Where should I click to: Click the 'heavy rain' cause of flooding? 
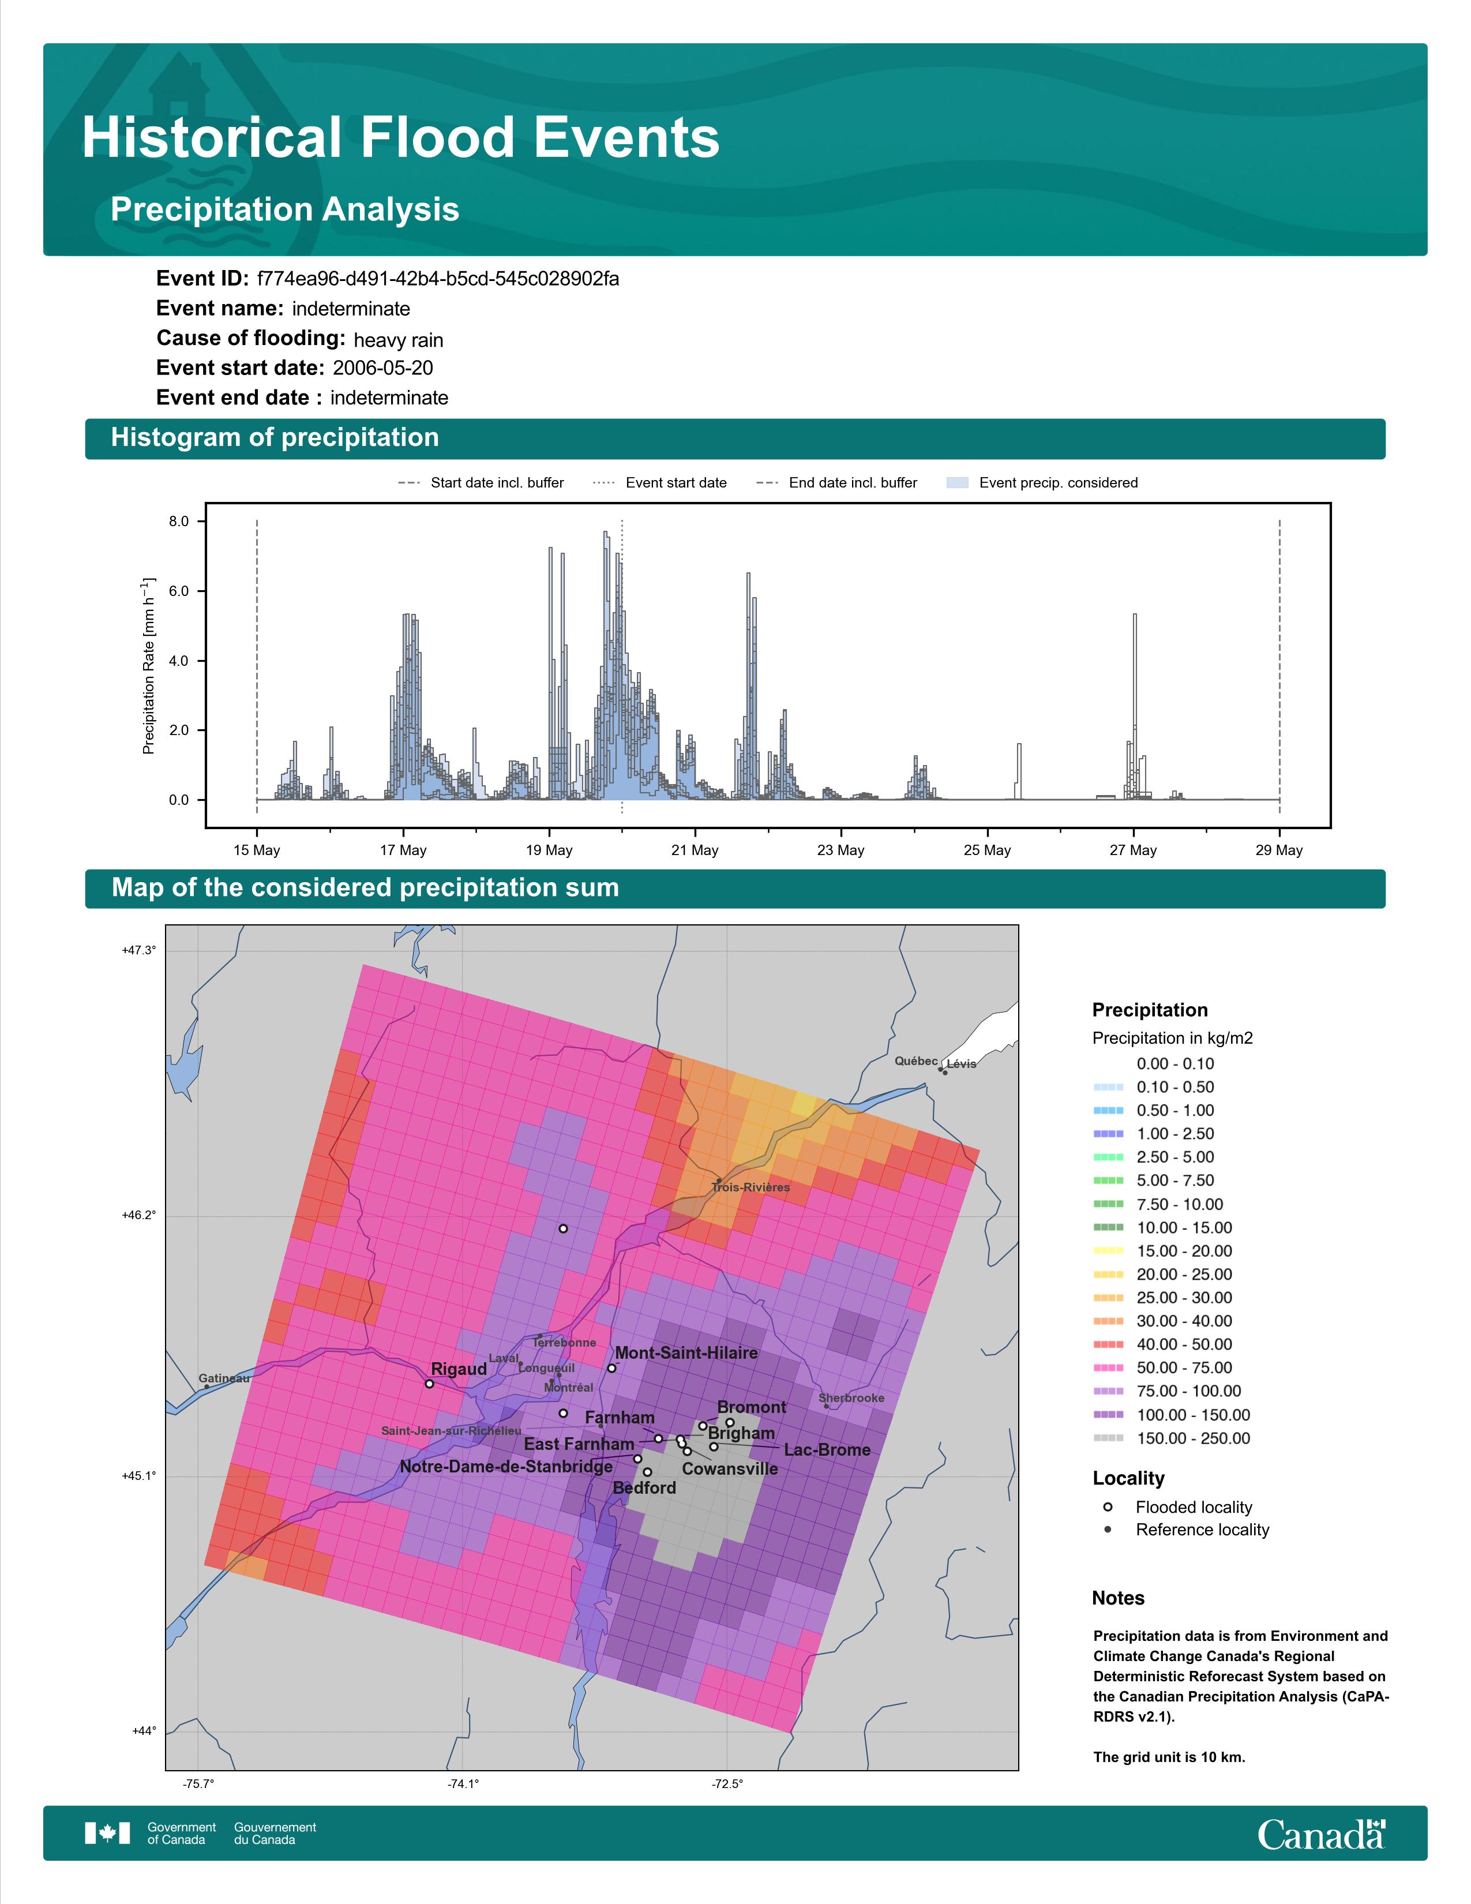(398, 340)
